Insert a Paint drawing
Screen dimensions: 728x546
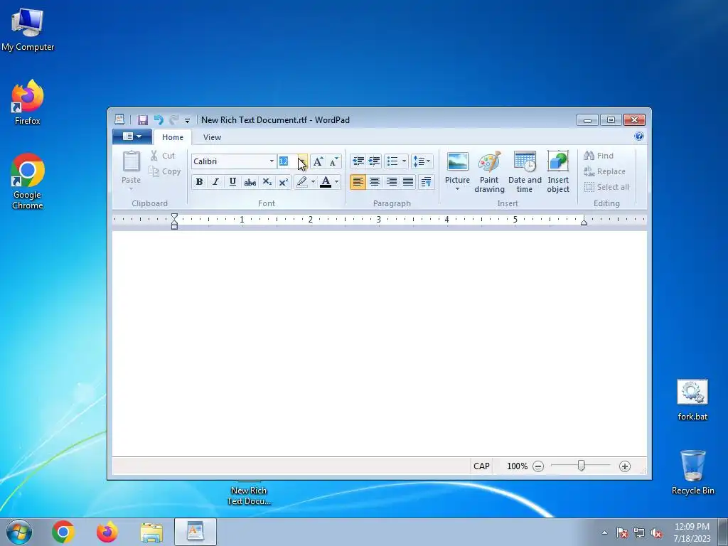click(489, 172)
